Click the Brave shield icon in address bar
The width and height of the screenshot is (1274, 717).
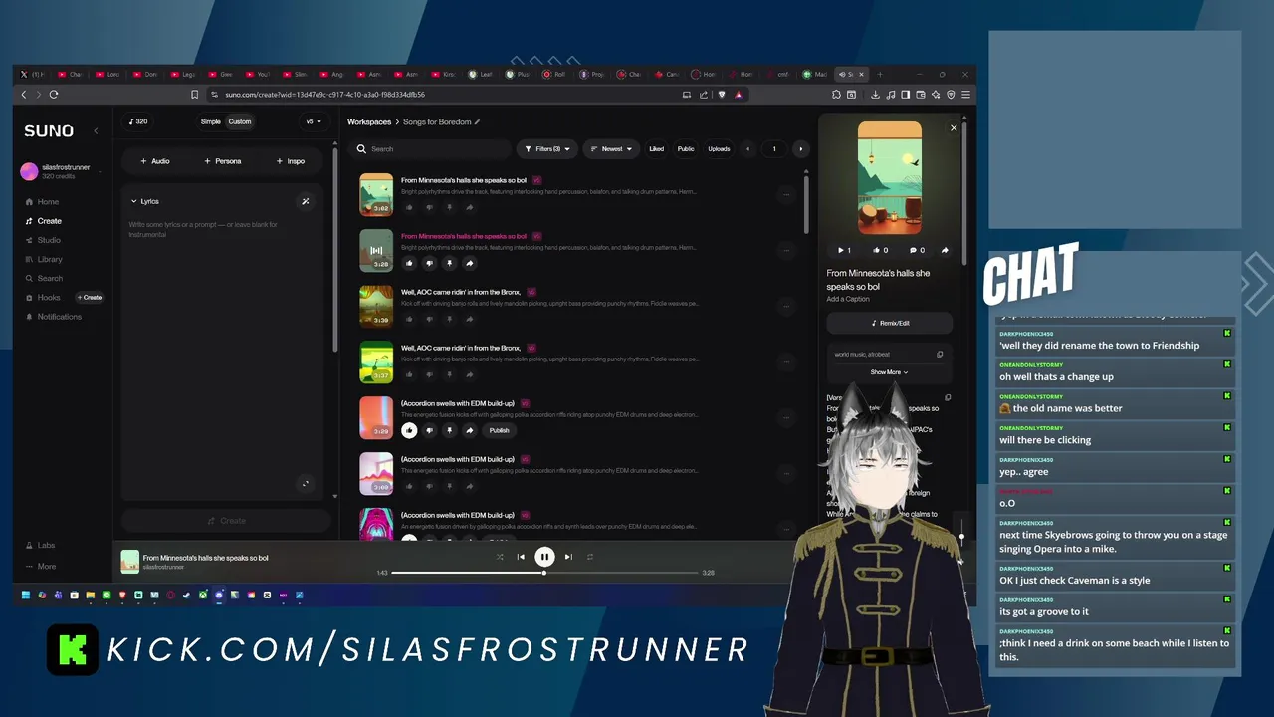tap(722, 95)
